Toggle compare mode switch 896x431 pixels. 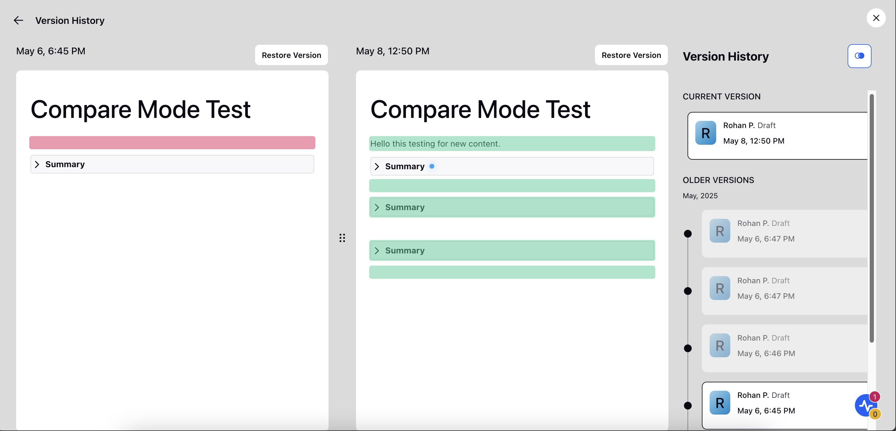(859, 56)
